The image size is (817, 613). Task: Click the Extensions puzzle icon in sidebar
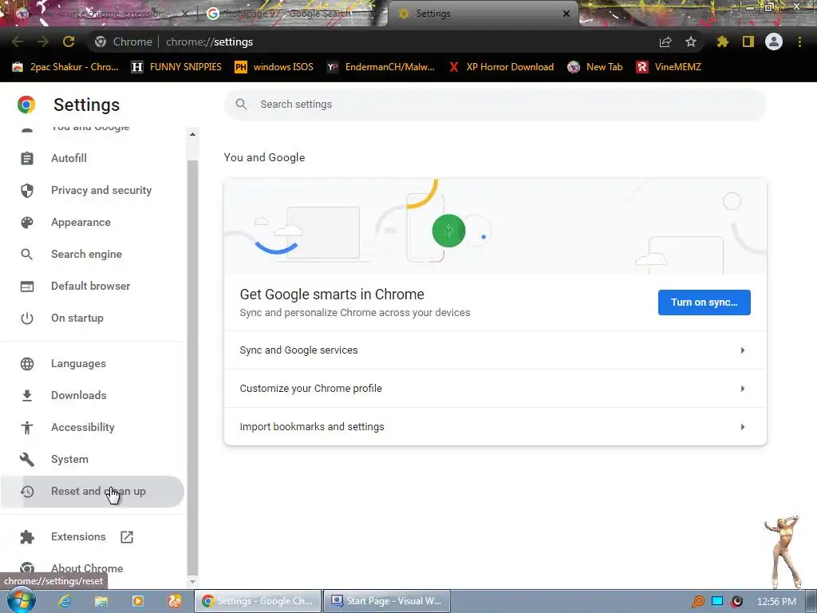[27, 537]
